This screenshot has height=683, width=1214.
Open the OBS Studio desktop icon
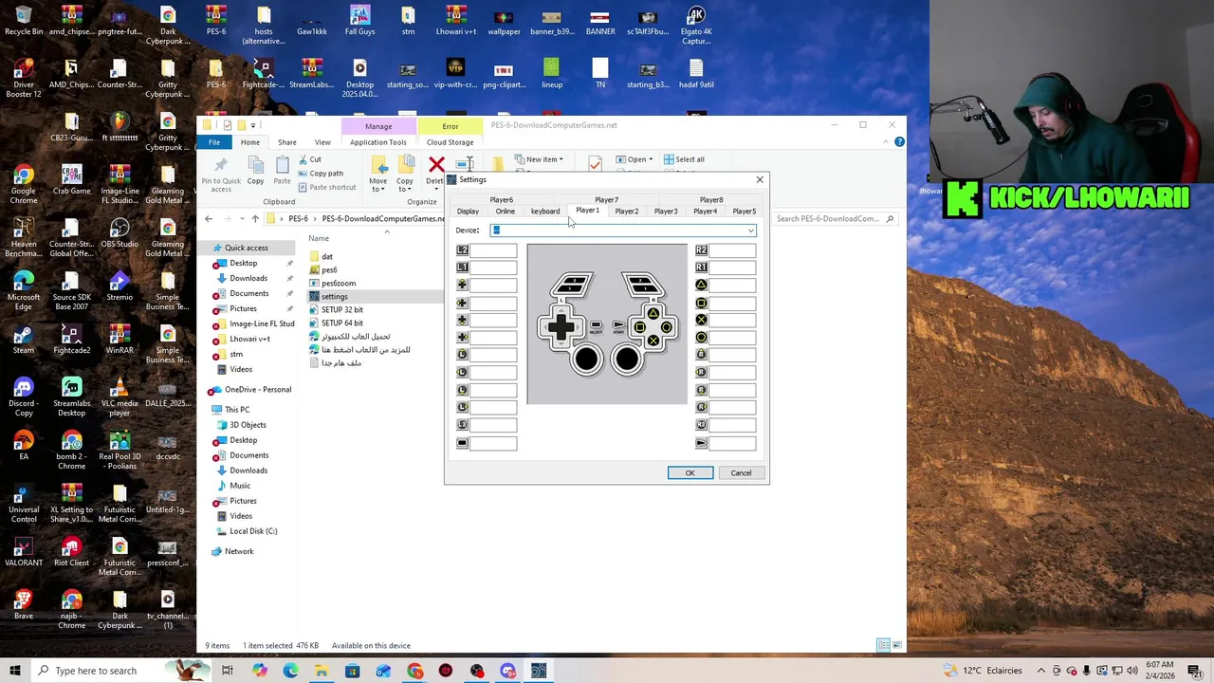point(120,233)
